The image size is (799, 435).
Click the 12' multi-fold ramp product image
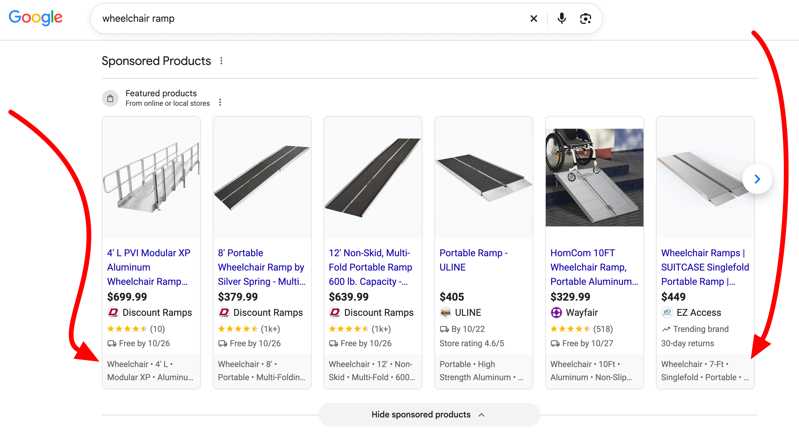[x=373, y=178]
